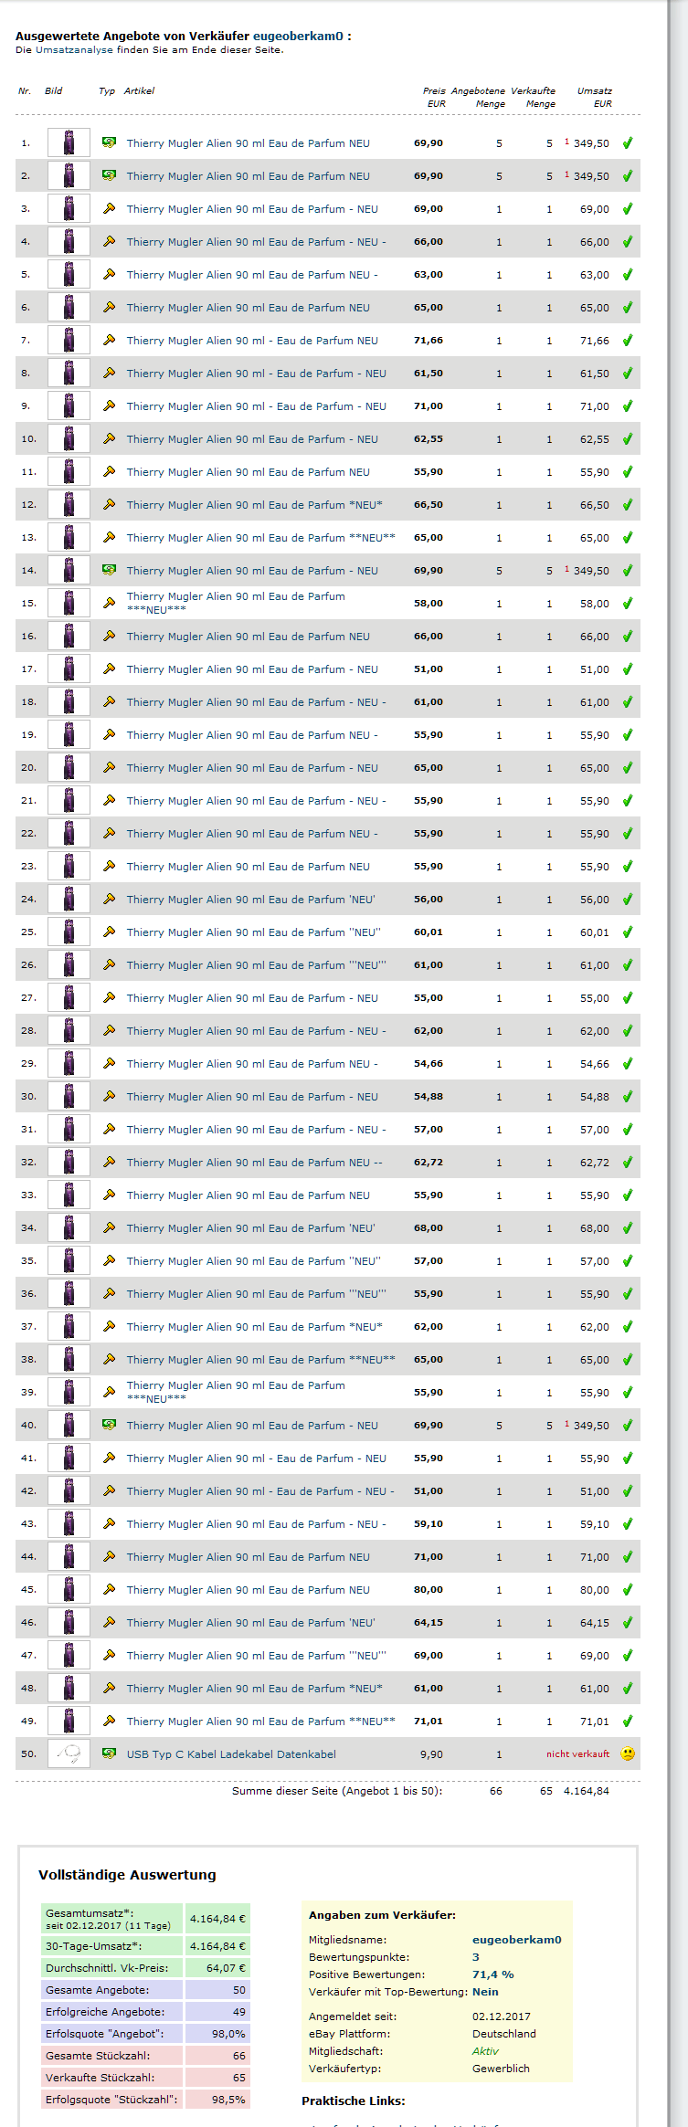This screenshot has height=2127, width=688.
Task: Click the green checkmark in row 49
Action: [x=628, y=1721]
